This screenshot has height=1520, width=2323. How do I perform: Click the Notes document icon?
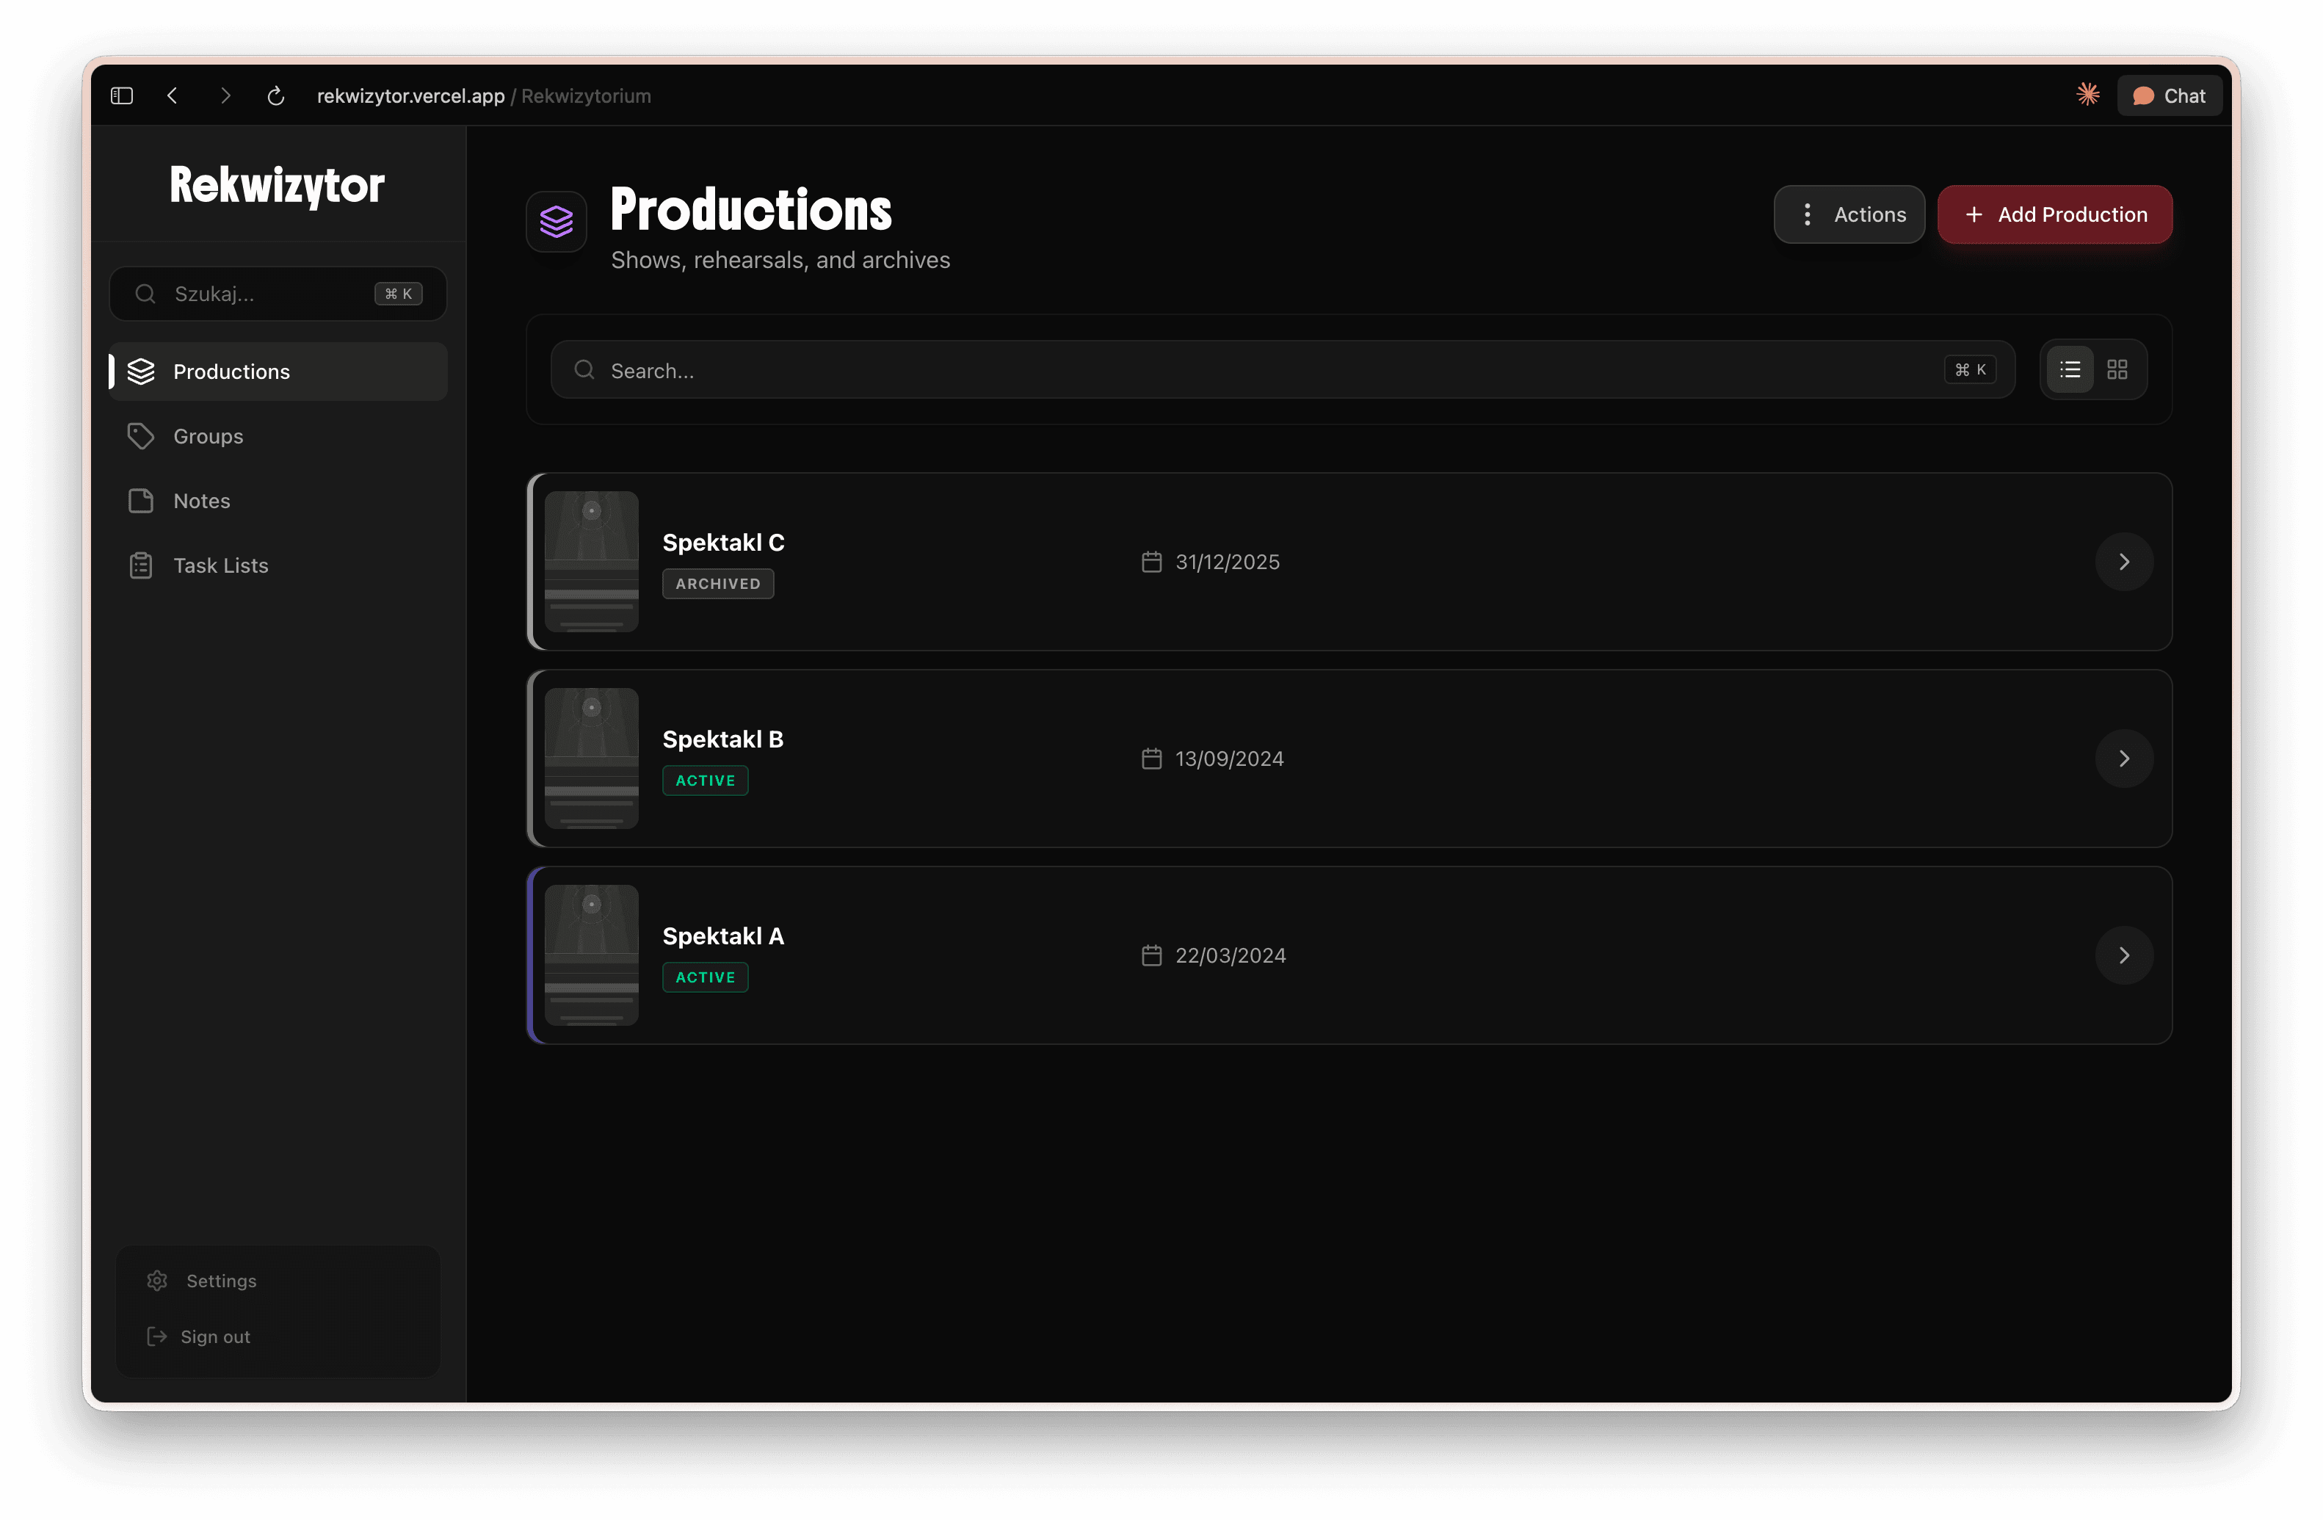pos(142,501)
